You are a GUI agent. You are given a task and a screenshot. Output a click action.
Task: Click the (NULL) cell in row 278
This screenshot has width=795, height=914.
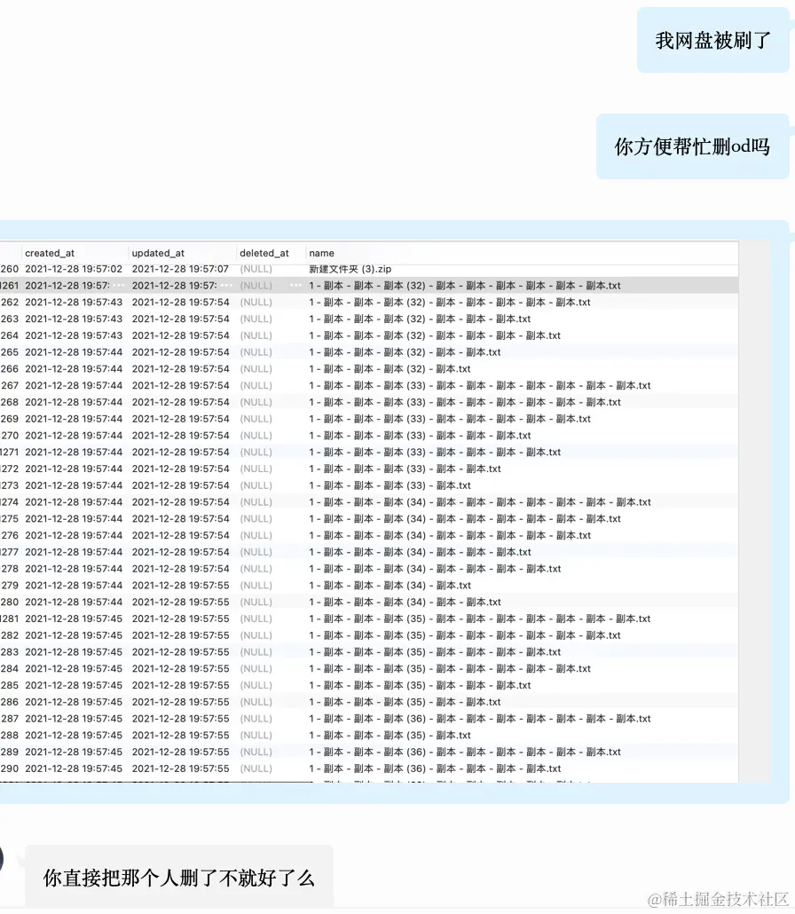tap(256, 568)
